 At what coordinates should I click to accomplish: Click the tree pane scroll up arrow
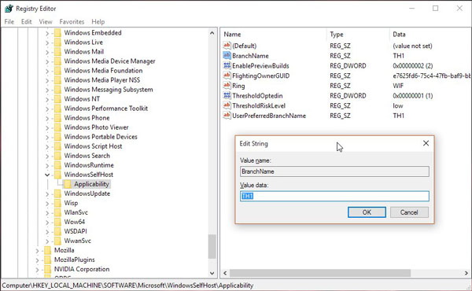point(212,33)
